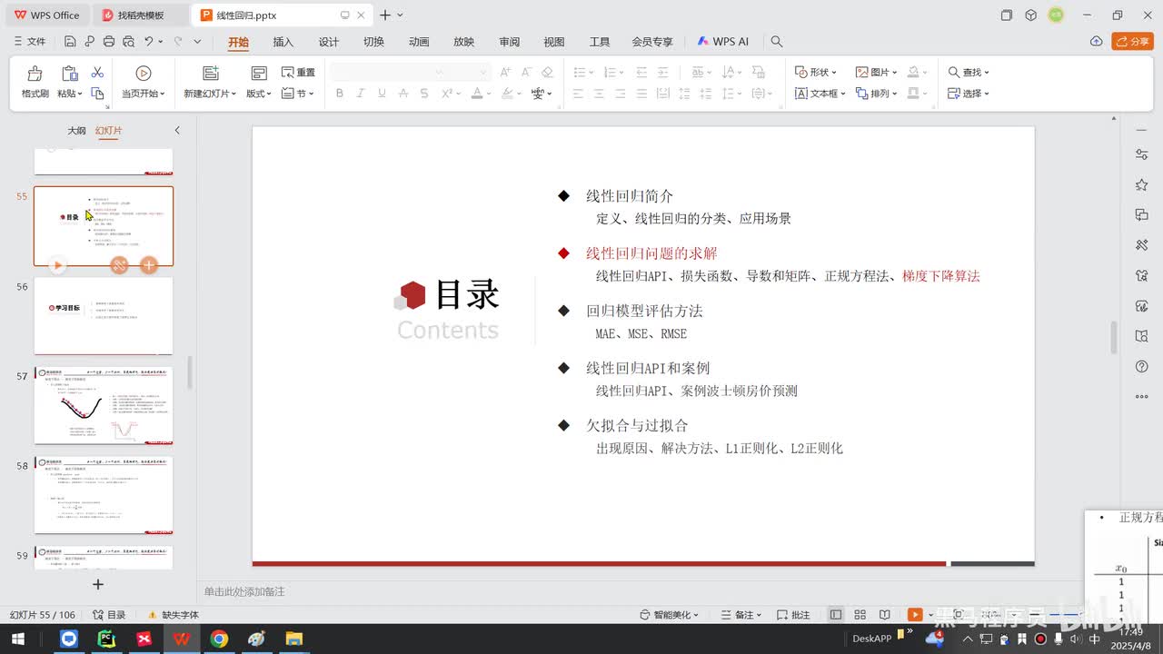This screenshot has height=654, width=1163.
Task: Click the Comments (批注) button in status bar
Action: 792,615
